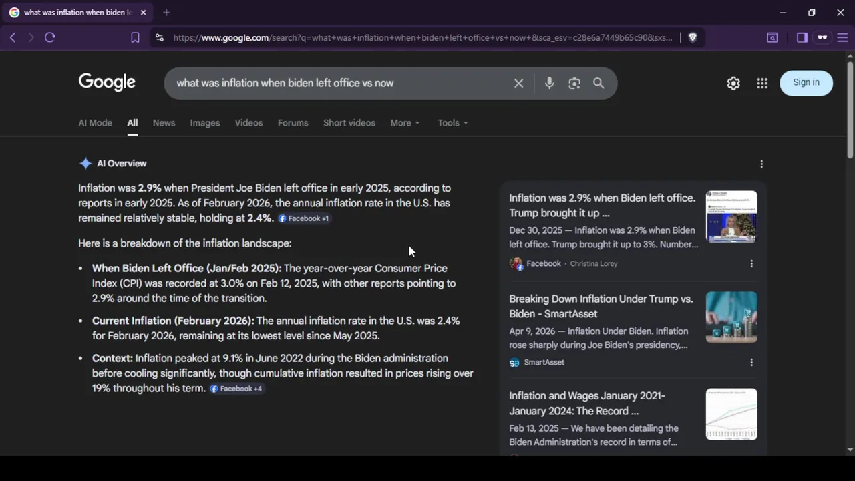Viewport: 855px width, 481px height.
Task: Click the Brave Shields lion icon
Action: 693,37
